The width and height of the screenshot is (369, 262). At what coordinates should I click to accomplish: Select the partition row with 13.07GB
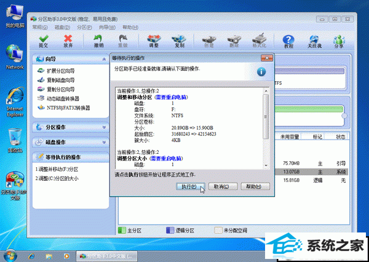pyautogui.click(x=311, y=172)
